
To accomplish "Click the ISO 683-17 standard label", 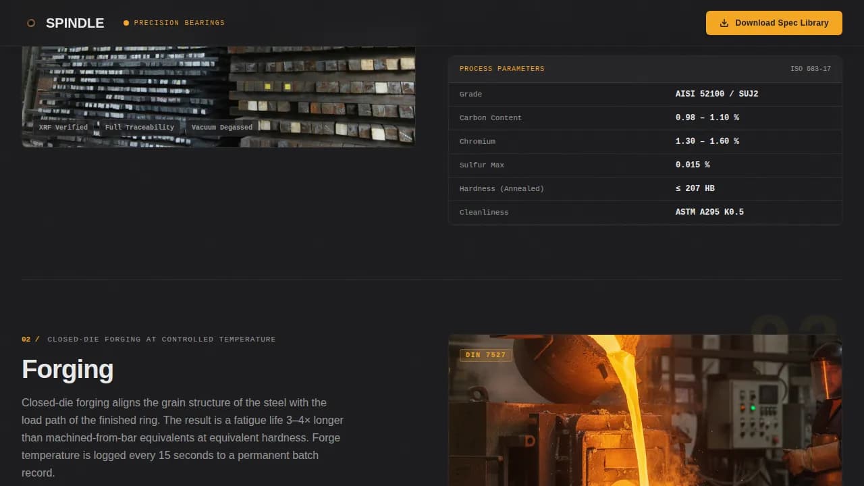I will coord(810,68).
